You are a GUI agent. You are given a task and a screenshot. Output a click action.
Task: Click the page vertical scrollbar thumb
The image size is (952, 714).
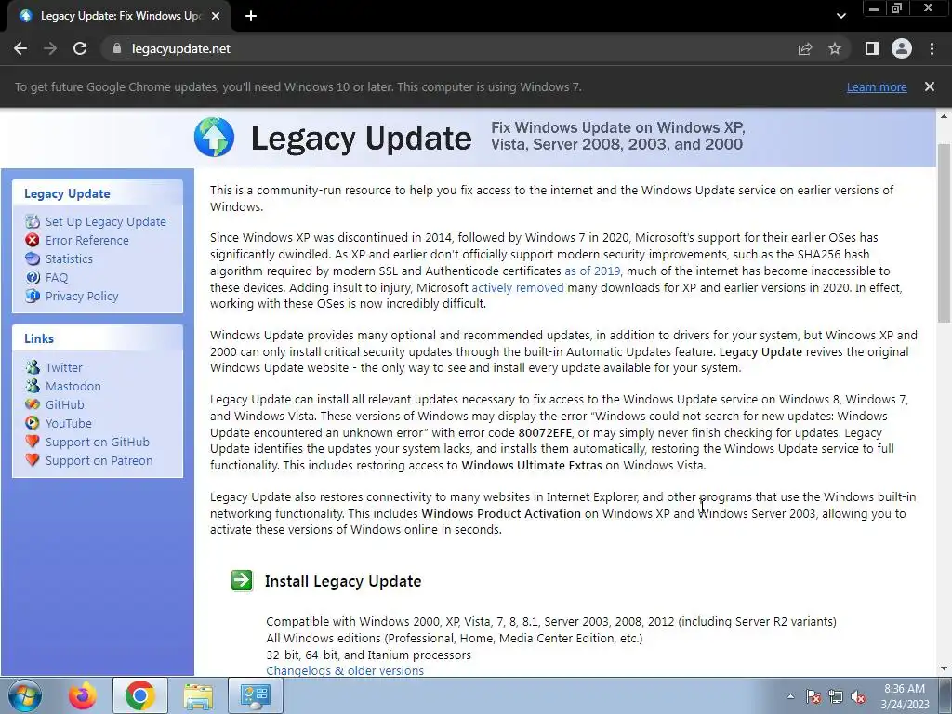pos(944,233)
